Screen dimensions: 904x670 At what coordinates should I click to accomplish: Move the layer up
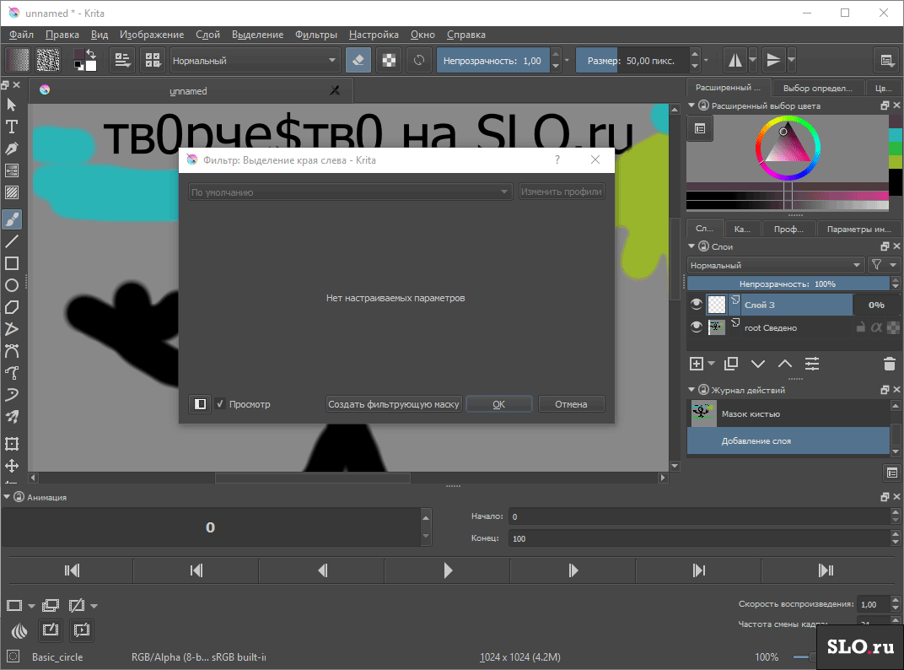[x=784, y=364]
